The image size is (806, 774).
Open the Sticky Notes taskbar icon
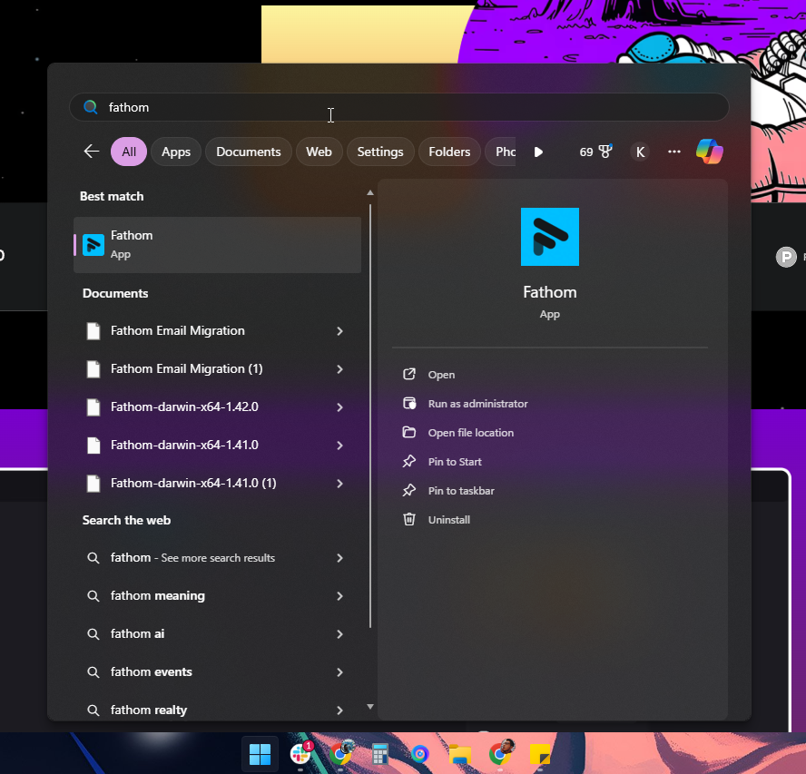[540, 753]
